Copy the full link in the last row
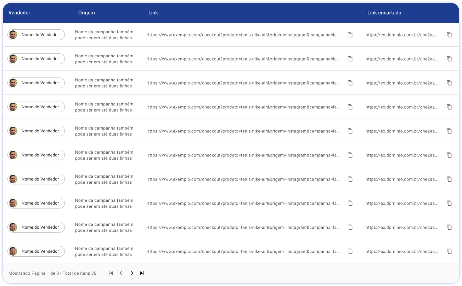462x286 pixels. (x=350, y=251)
